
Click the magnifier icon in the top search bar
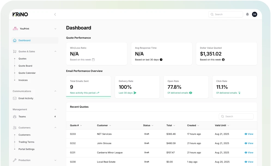coord(212,14)
